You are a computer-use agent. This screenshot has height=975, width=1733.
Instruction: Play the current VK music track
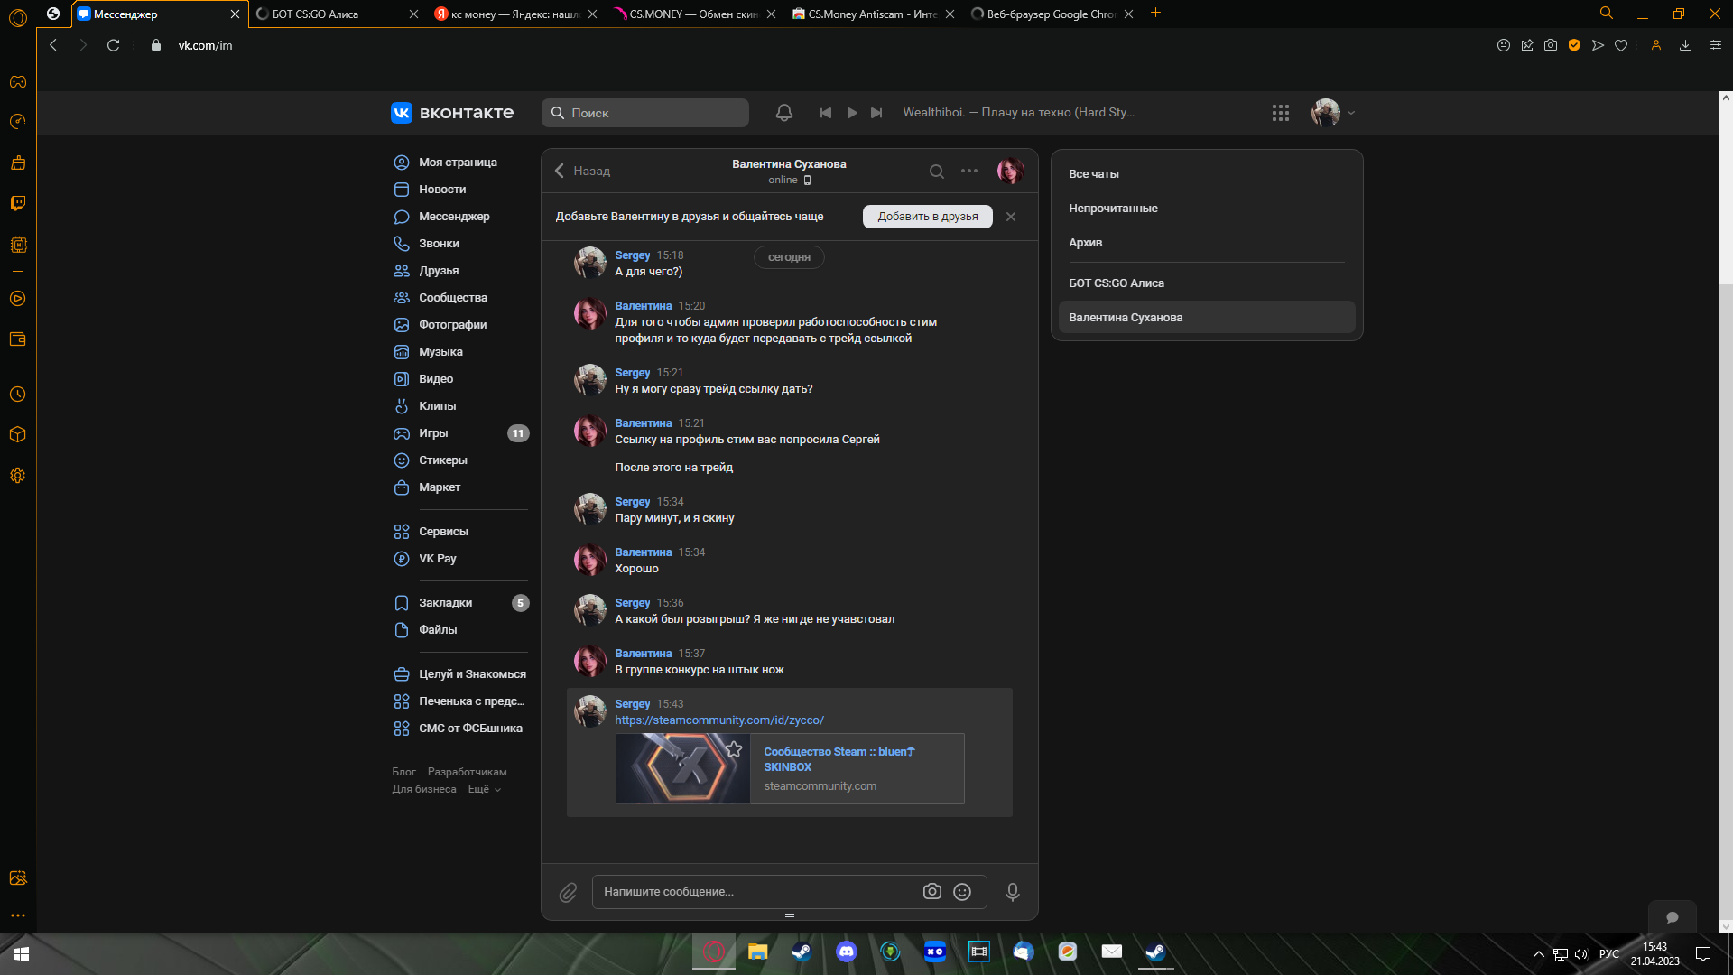852,113
